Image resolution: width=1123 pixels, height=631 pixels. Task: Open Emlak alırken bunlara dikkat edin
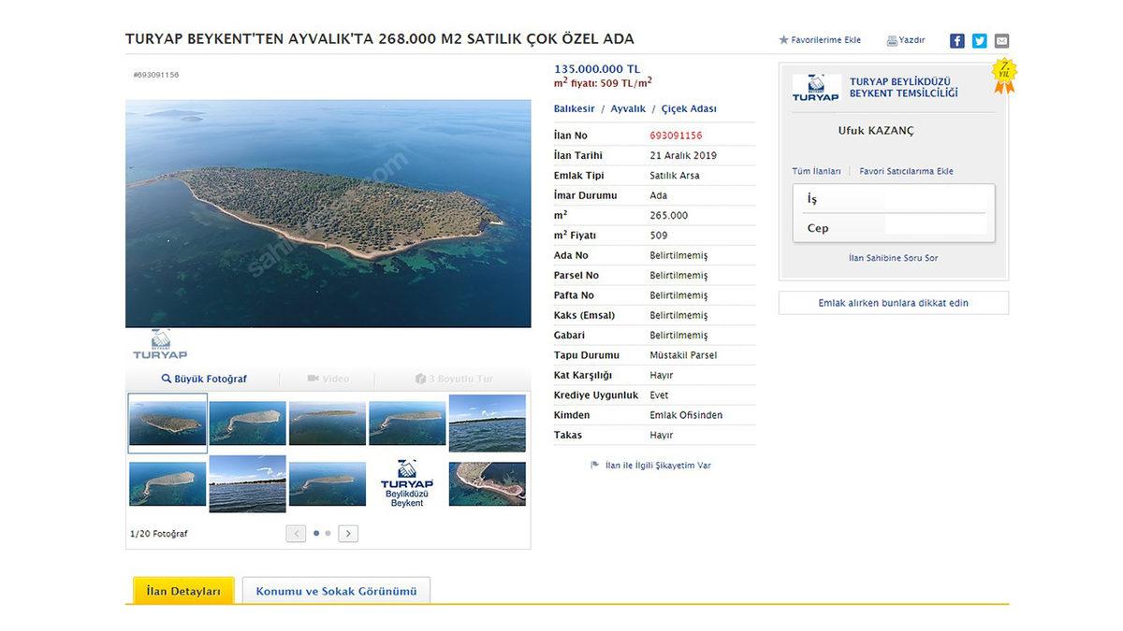pyautogui.click(x=893, y=303)
